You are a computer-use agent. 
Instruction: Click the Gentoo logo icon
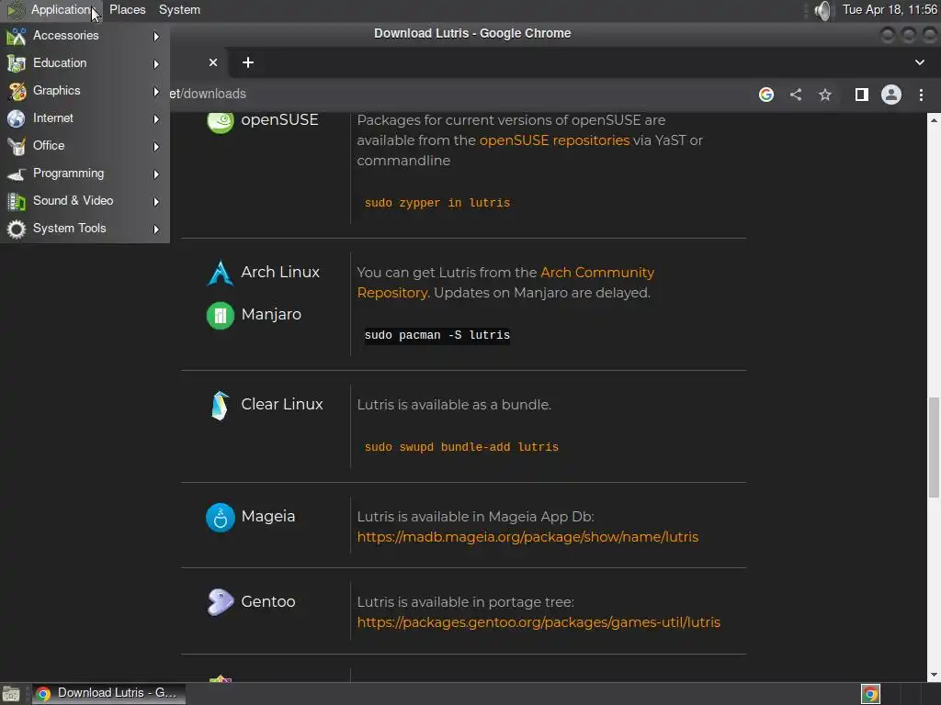coord(221,602)
